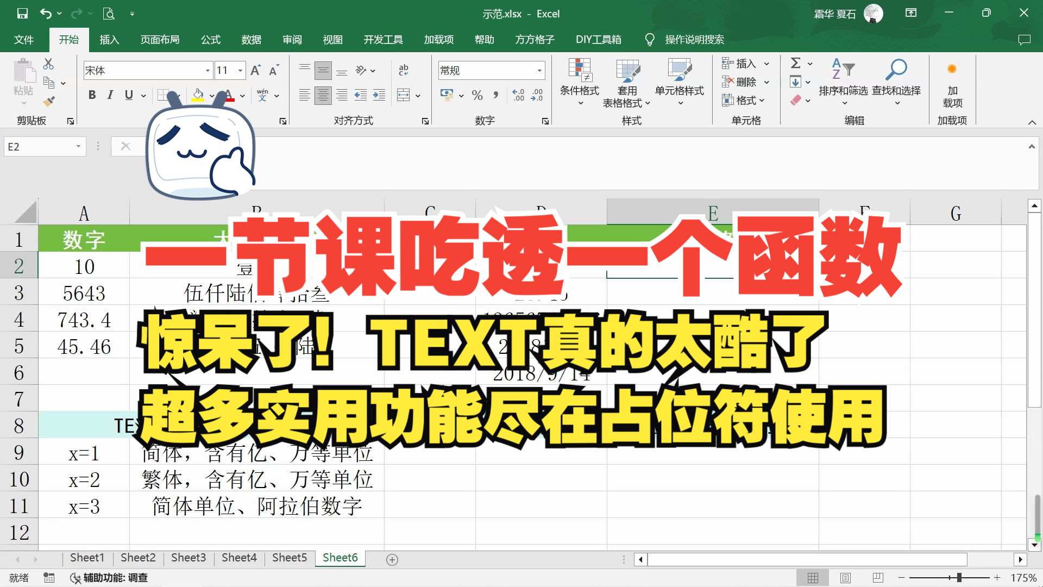This screenshot has width=1043, height=587.
Task: Click Increase Font Size icon
Action: pyautogui.click(x=255, y=70)
